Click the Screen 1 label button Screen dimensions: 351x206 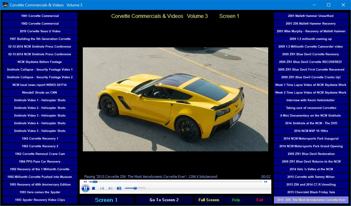[106, 200]
